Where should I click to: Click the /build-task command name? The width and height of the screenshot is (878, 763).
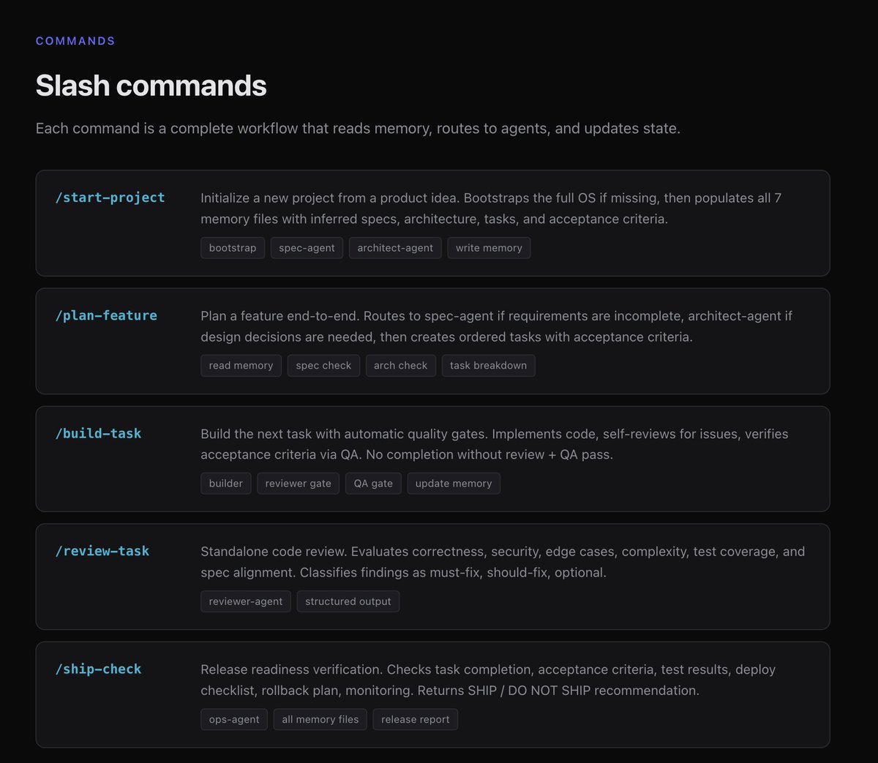[98, 433]
